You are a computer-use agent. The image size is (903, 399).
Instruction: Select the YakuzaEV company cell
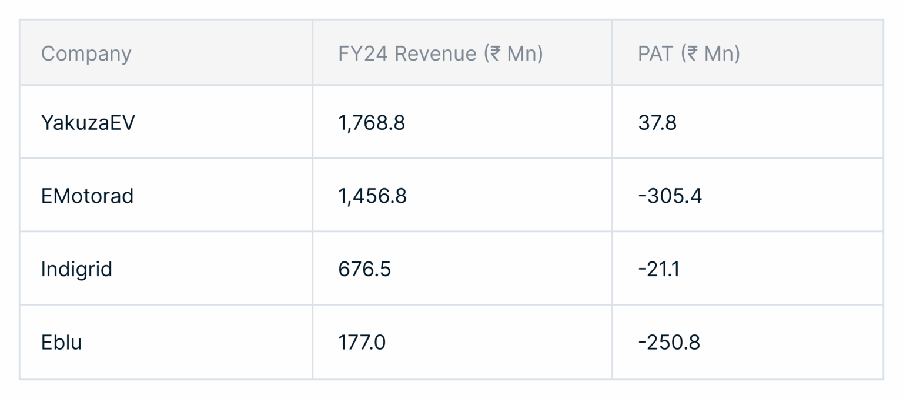[x=88, y=122]
